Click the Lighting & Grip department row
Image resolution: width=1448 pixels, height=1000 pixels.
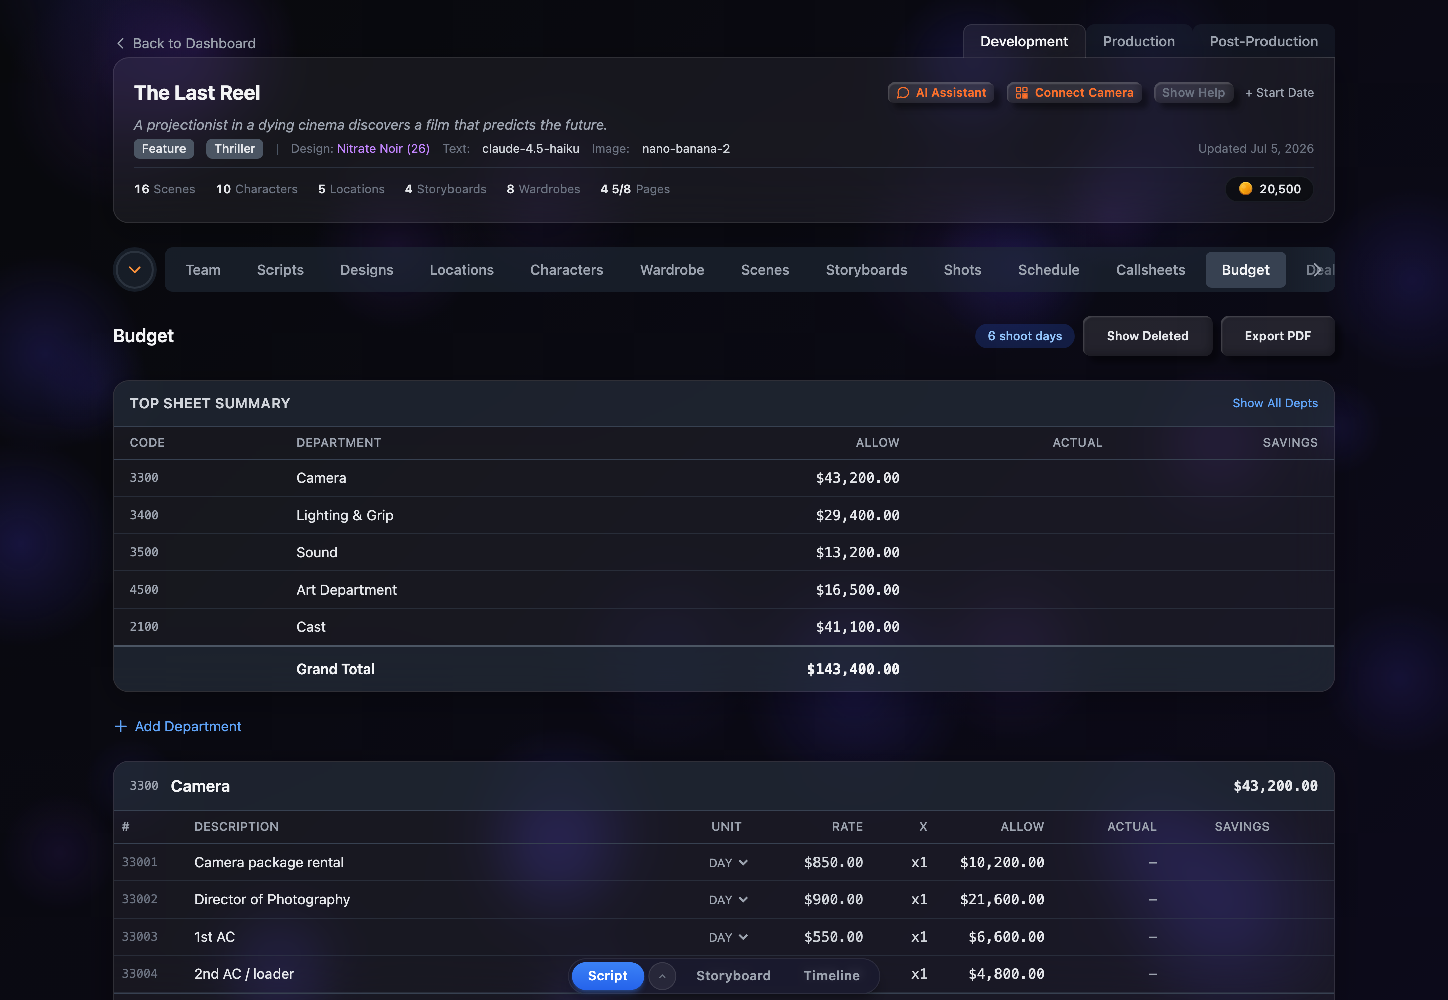pyautogui.click(x=723, y=515)
